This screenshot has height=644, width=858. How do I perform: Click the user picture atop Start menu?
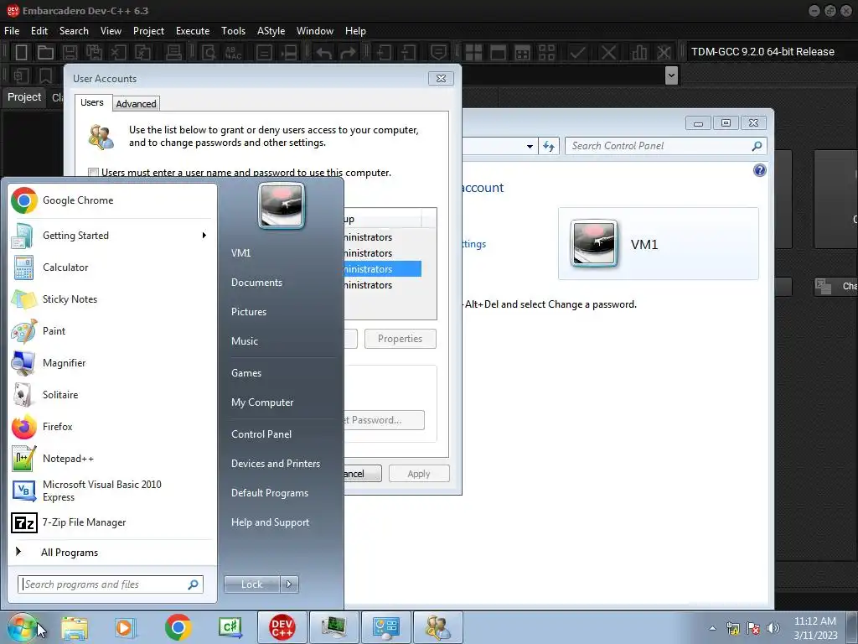[x=282, y=205]
